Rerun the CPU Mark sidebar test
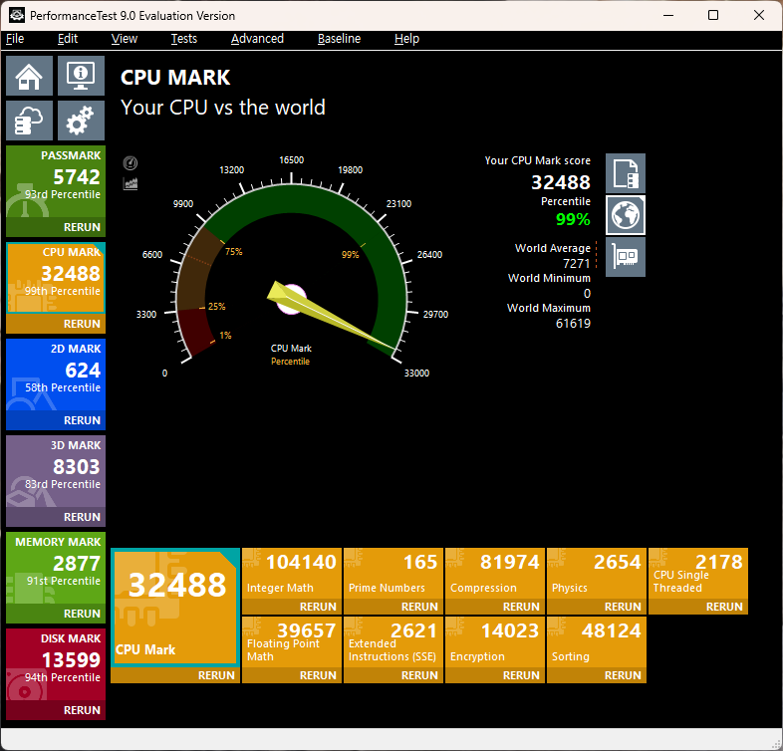Image resolution: width=783 pixels, height=751 pixels. pos(56,324)
